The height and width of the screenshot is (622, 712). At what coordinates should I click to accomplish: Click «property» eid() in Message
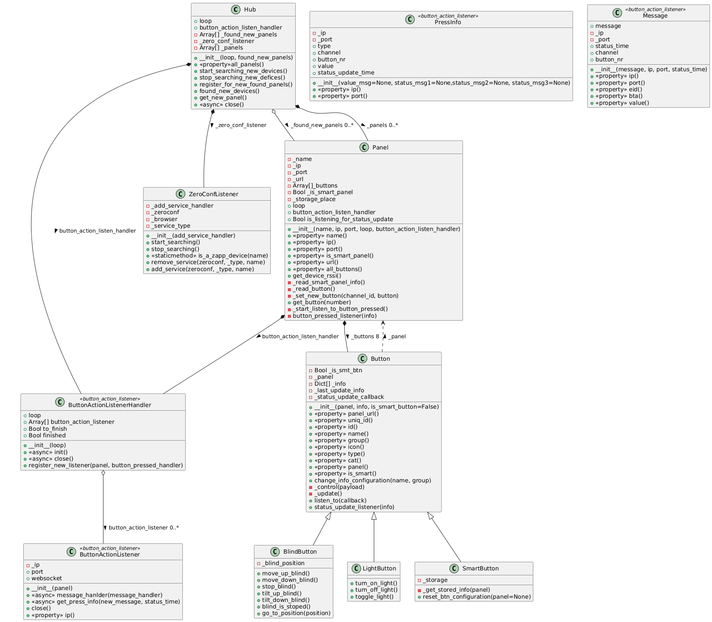(x=619, y=89)
